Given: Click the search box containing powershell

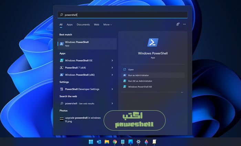Looking at the screenshot, I should click(x=122, y=15).
